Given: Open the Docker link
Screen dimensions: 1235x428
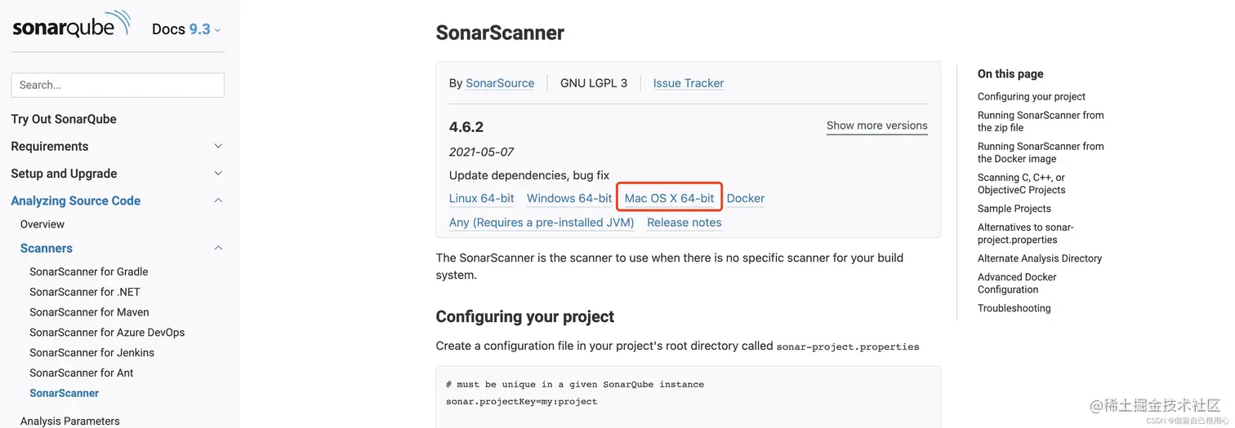Looking at the screenshot, I should (746, 198).
